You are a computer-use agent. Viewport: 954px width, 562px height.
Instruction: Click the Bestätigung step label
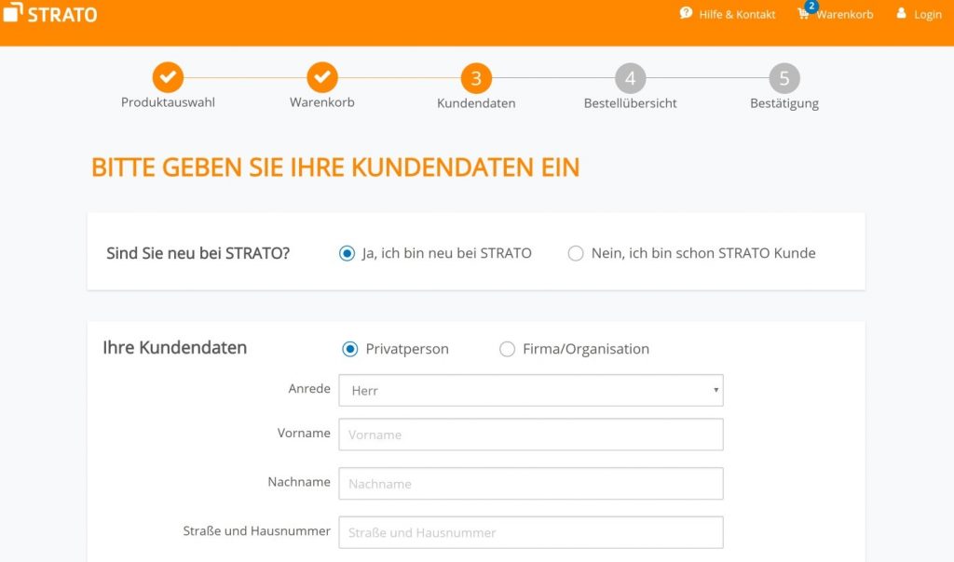click(784, 103)
